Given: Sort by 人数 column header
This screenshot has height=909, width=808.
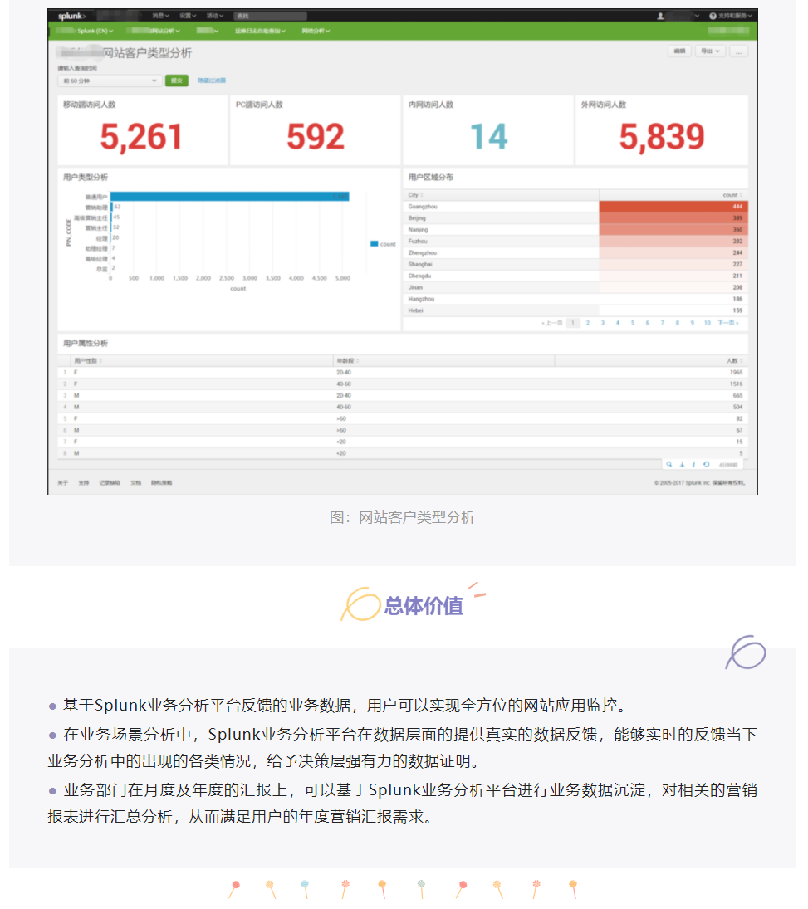Looking at the screenshot, I should [x=734, y=360].
